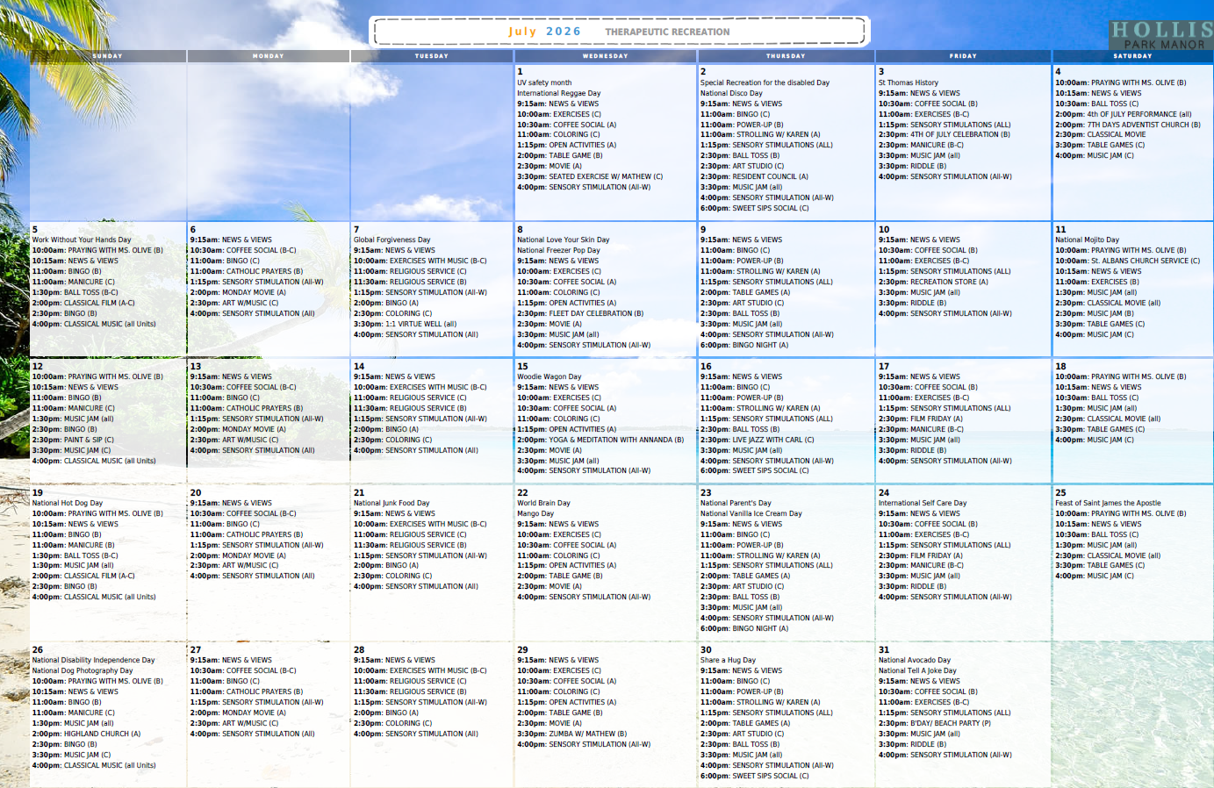Select the THURSDAY column header
Screen dimensions: 1214x788
click(786, 56)
